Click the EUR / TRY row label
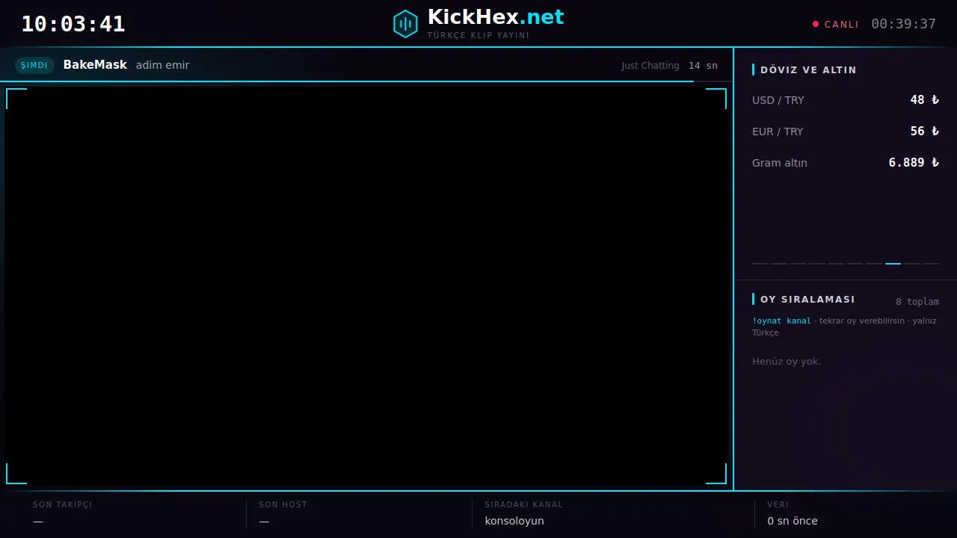 (778, 132)
